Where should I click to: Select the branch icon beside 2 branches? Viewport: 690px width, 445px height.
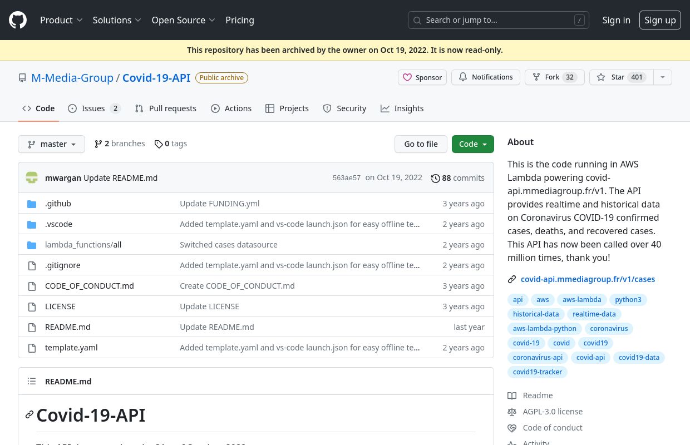point(98,144)
